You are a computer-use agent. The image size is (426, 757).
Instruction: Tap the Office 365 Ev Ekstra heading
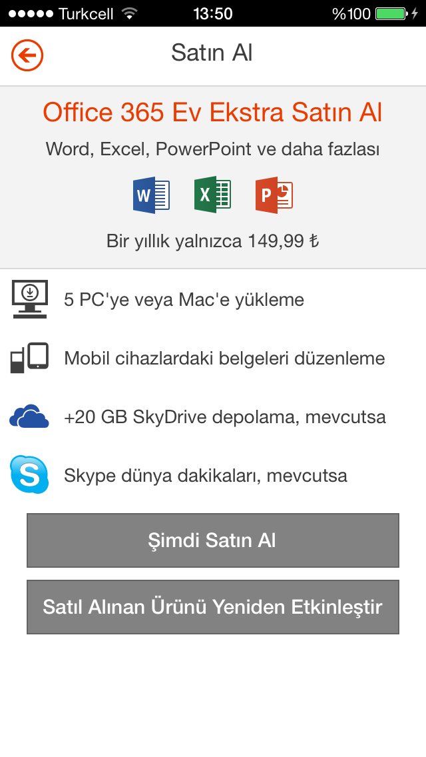213,112
